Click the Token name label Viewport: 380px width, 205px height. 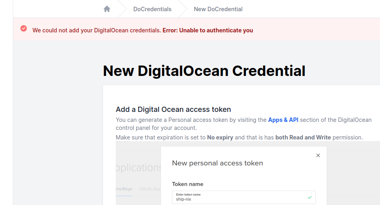tap(187, 184)
